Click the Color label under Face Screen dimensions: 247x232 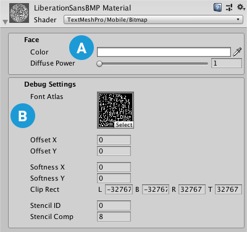tap(40, 52)
